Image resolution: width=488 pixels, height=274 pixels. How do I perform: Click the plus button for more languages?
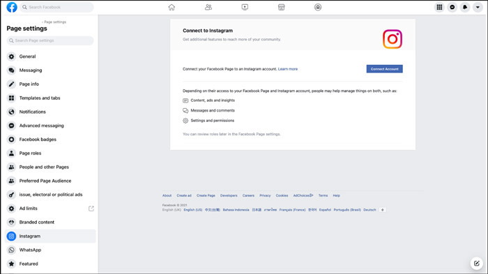click(383, 210)
